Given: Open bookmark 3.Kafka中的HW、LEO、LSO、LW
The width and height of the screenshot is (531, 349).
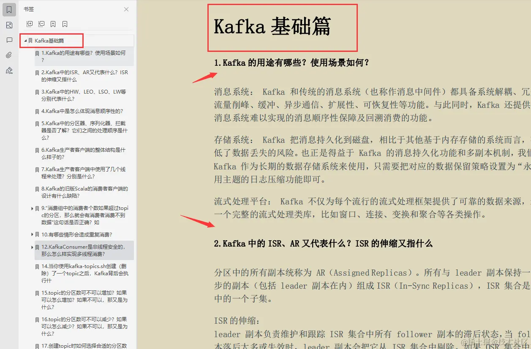Looking at the screenshot, I should [84, 95].
